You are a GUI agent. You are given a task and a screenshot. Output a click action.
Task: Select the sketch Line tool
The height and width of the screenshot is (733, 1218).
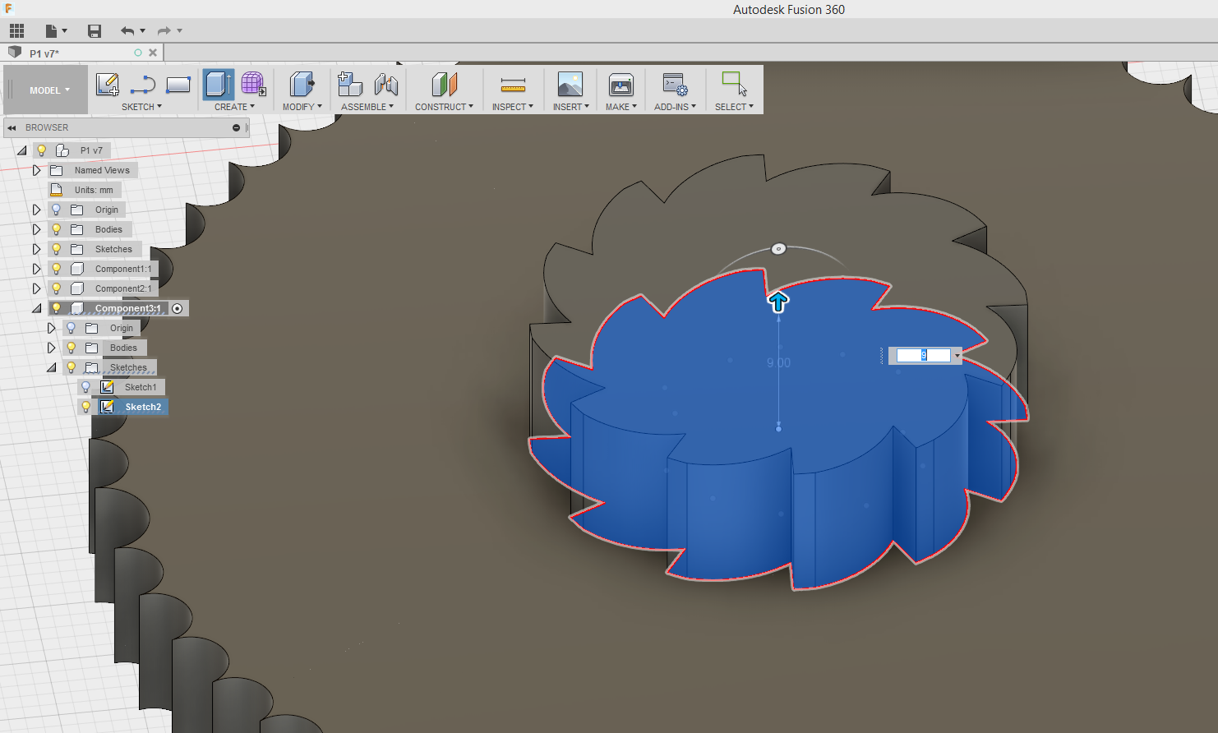(x=143, y=85)
